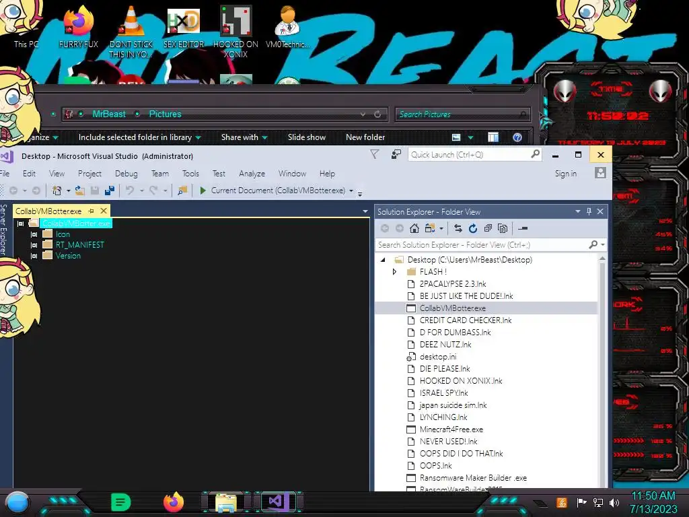
Task: Click Sync with Active Document icon
Action: [458, 228]
